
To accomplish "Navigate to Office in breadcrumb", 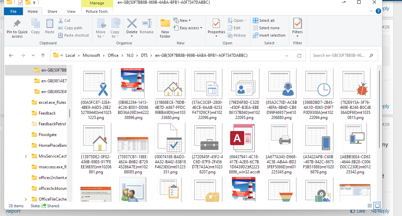I will pos(113,55).
